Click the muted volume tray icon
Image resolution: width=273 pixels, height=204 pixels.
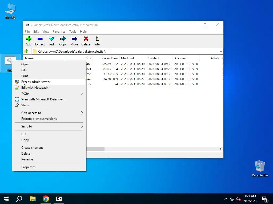tap(238, 199)
